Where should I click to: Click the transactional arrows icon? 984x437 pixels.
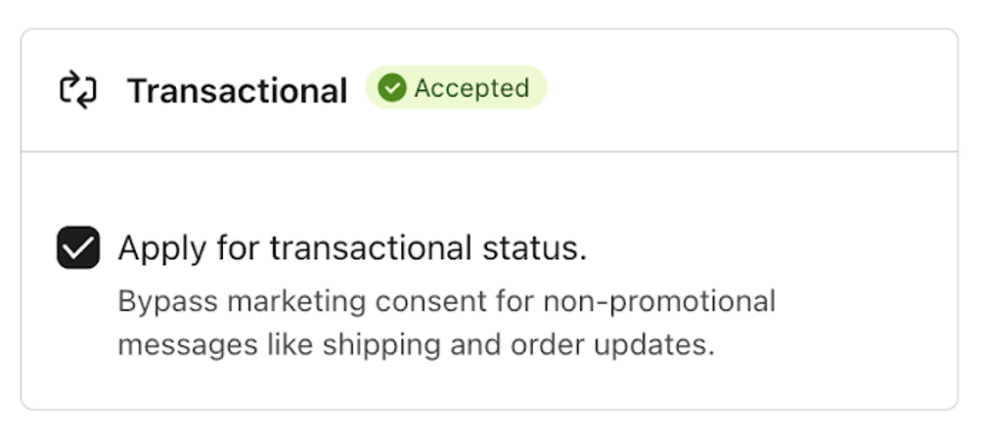[x=78, y=91]
